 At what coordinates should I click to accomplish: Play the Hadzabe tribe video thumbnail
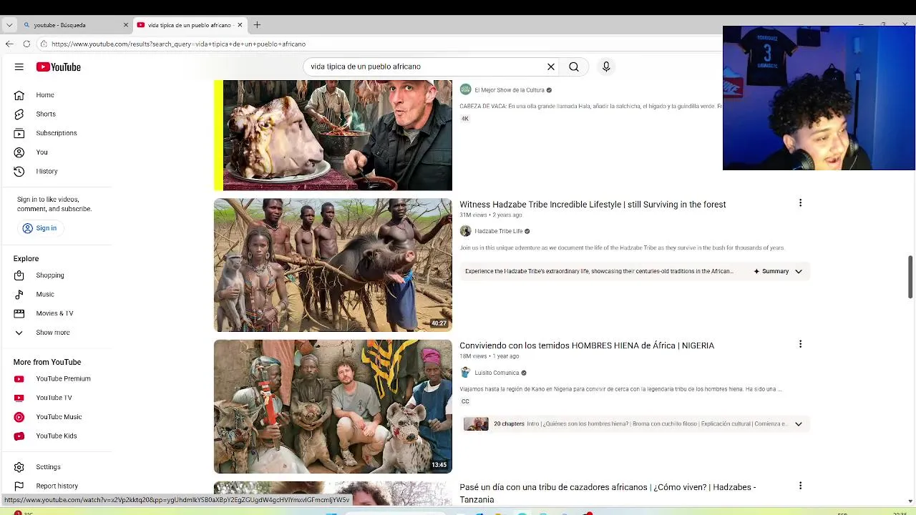[333, 265]
